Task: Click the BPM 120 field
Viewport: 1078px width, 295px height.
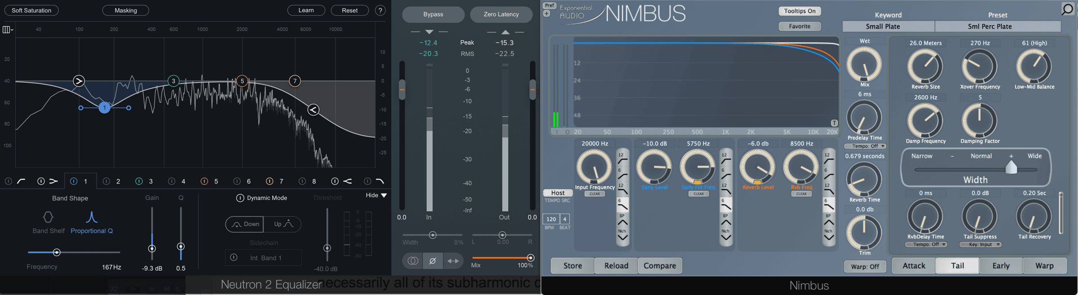Action: (x=551, y=219)
